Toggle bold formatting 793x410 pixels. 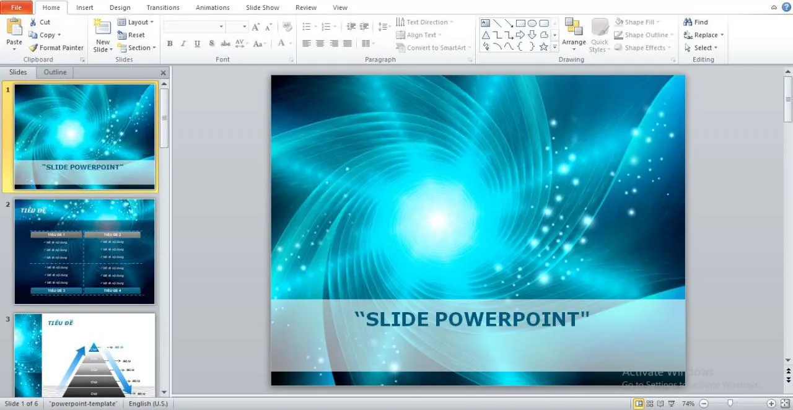click(x=170, y=43)
